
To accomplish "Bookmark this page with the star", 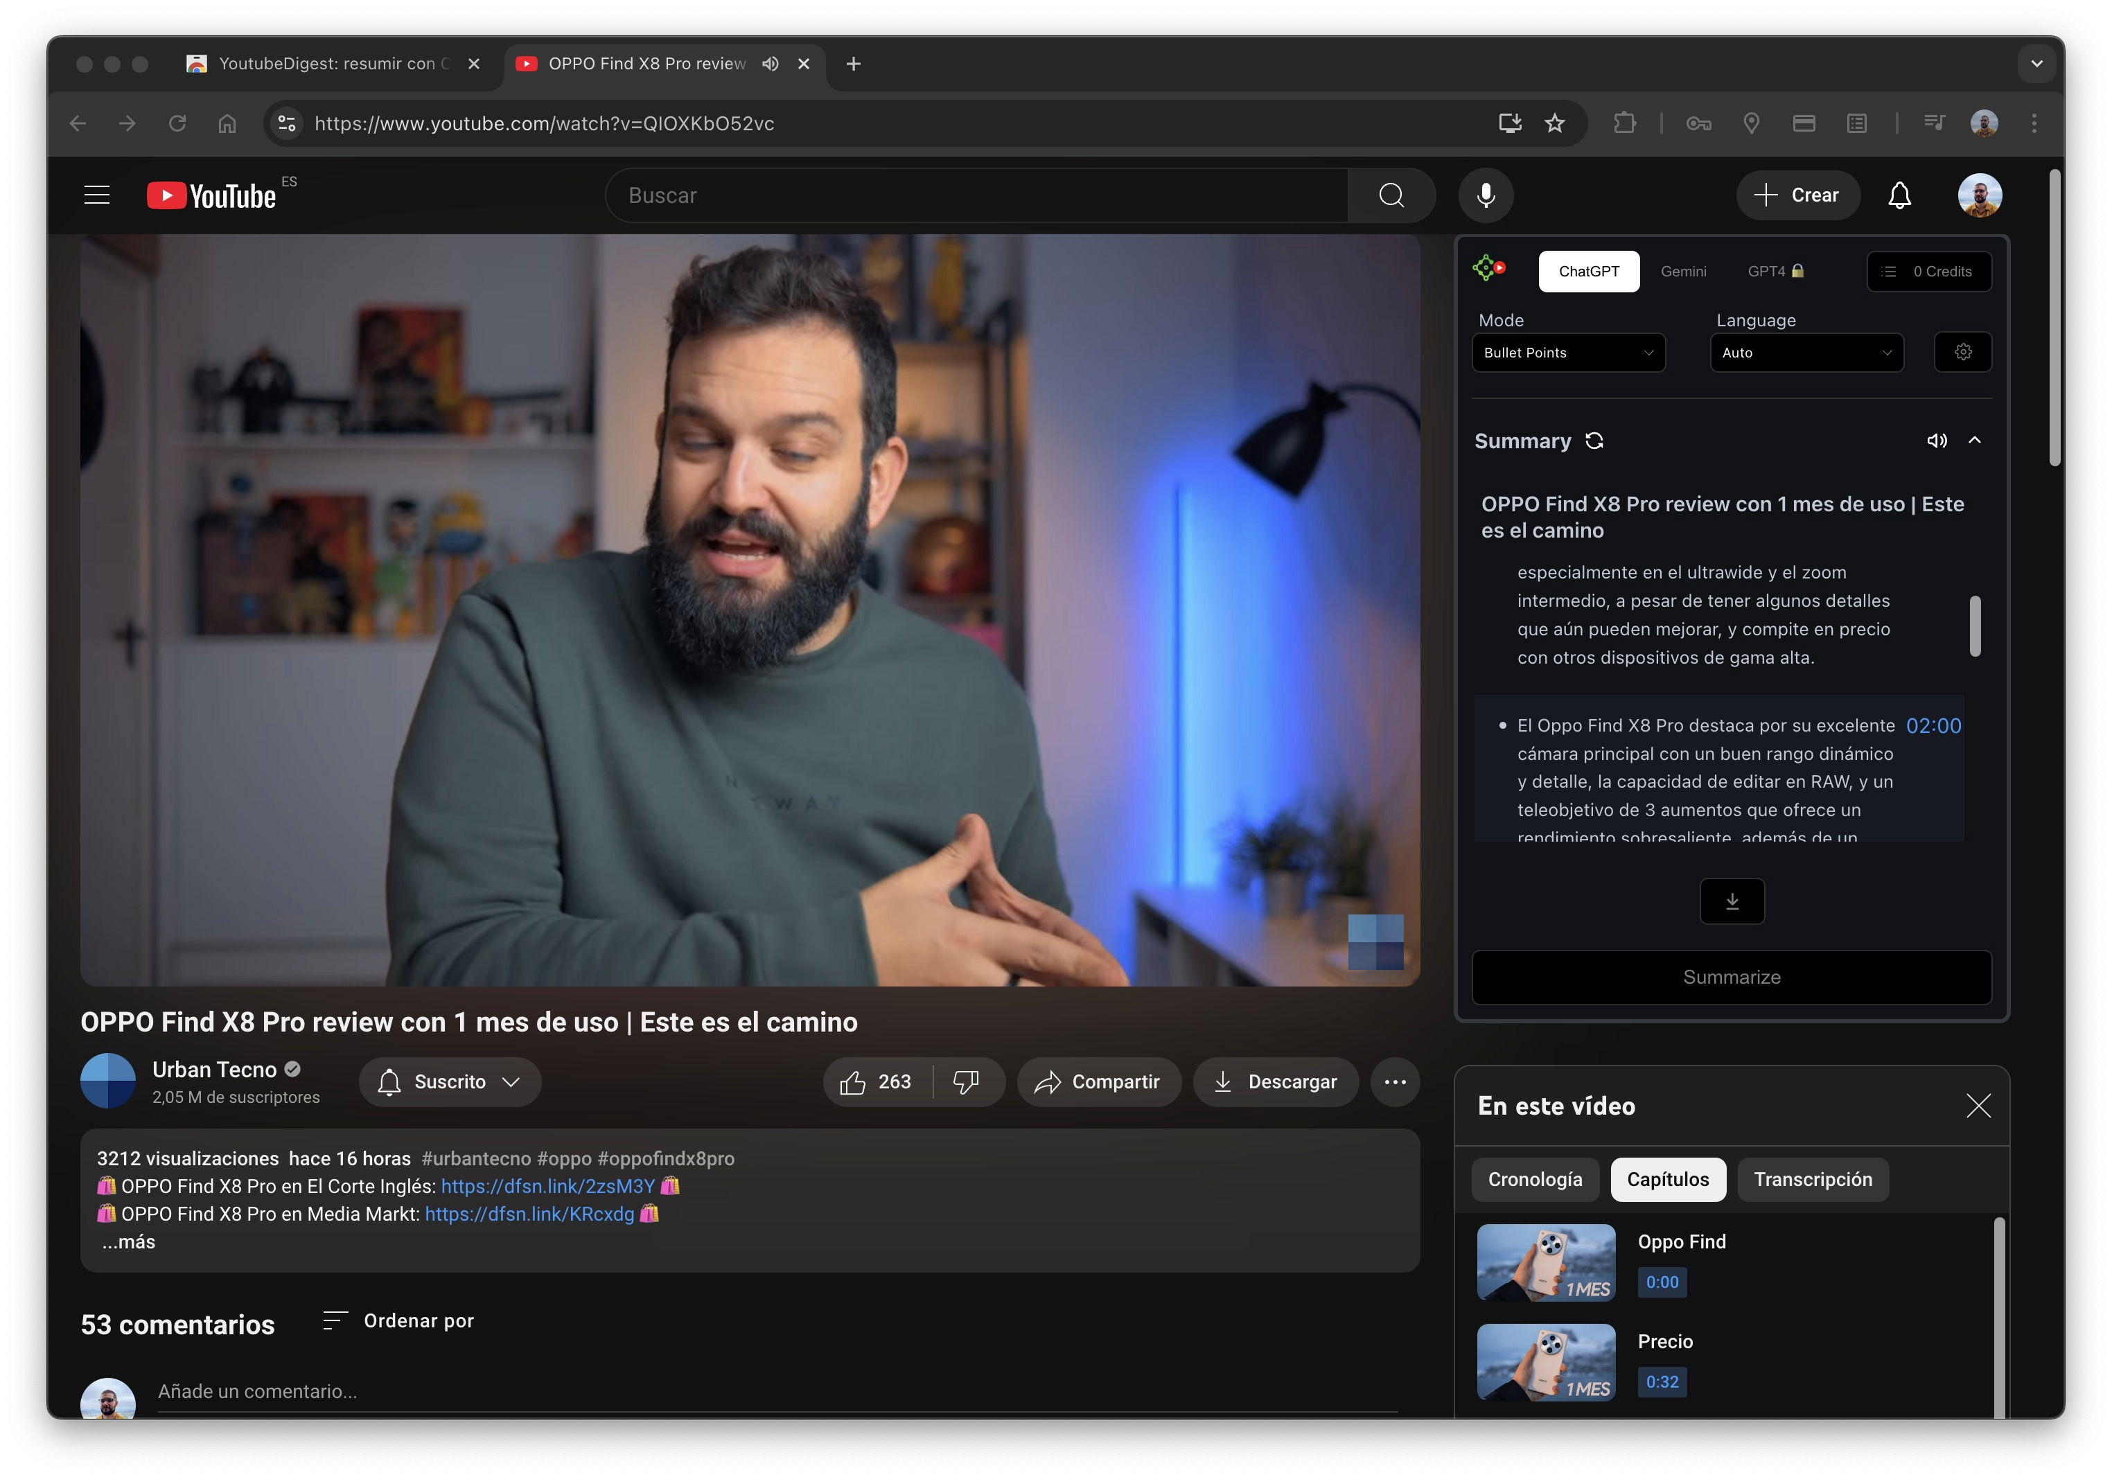I will 1555,123.
